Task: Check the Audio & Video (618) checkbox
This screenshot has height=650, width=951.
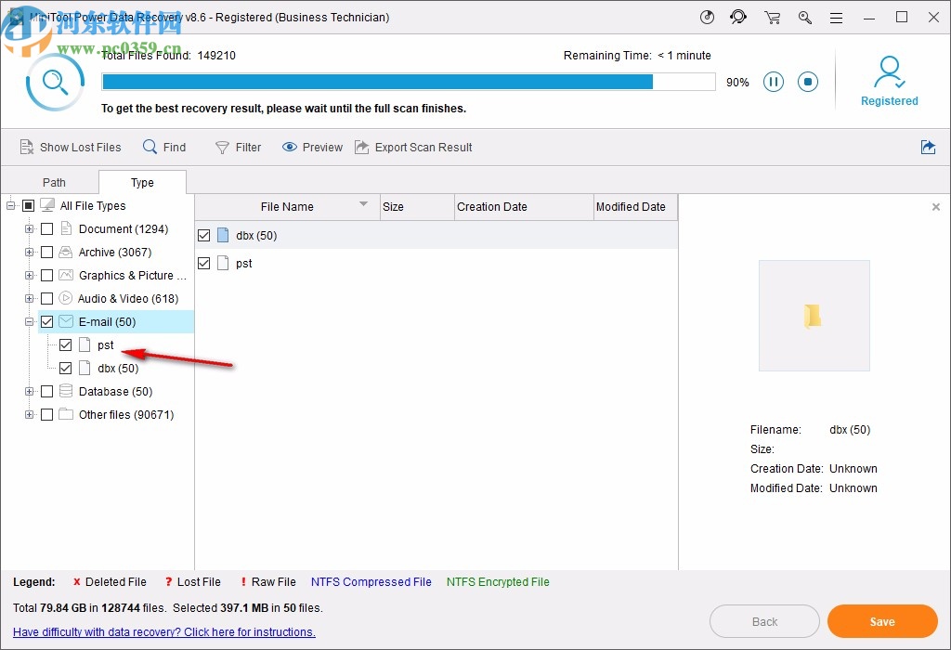Action: click(46, 298)
